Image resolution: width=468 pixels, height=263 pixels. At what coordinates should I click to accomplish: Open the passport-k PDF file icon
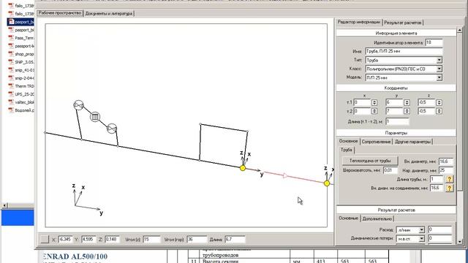(x=11, y=46)
